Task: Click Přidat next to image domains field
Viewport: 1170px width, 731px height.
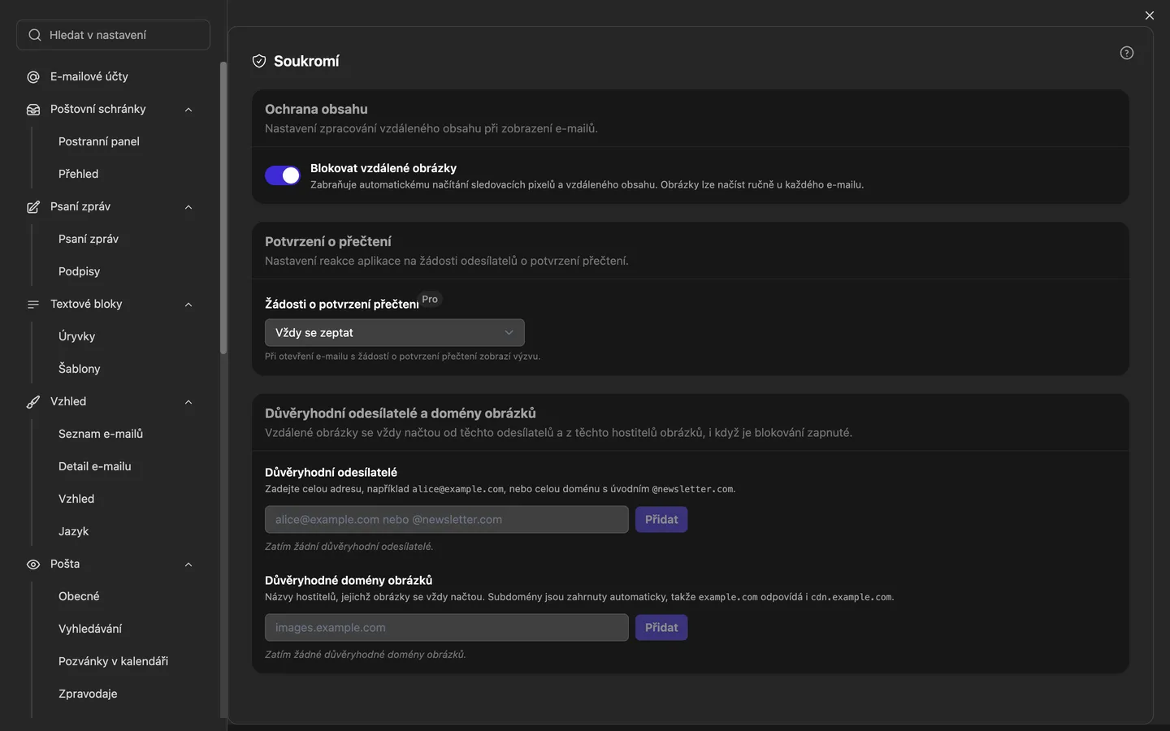Action: [x=661, y=628]
